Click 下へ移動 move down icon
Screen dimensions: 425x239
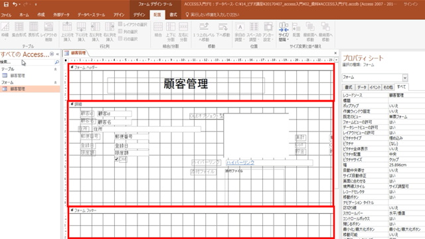point(223,29)
